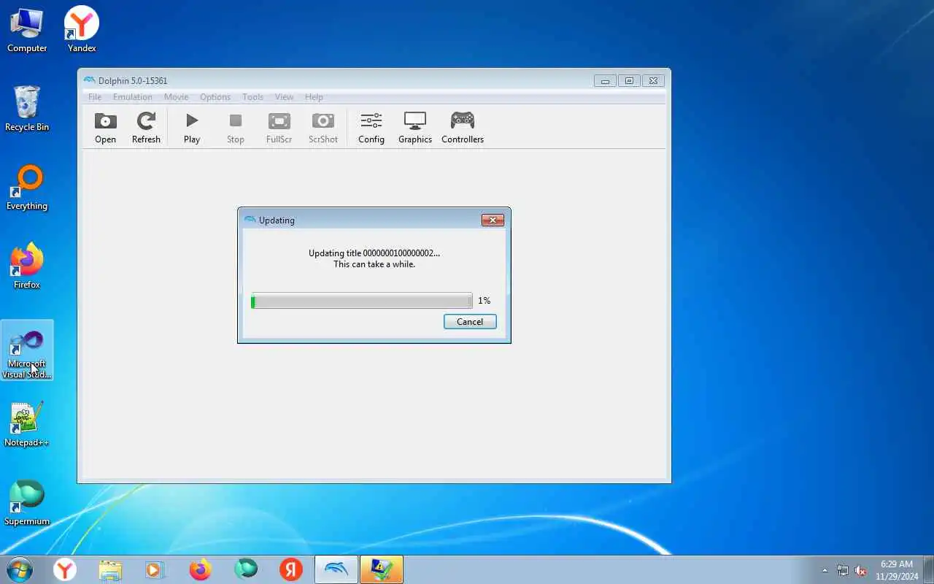Open the Tools menu
The height and width of the screenshot is (584, 934).
252,97
